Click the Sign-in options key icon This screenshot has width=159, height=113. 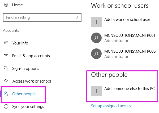[x=6, y=68]
